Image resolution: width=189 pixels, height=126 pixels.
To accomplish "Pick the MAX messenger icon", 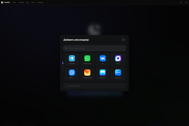I will (118, 58).
